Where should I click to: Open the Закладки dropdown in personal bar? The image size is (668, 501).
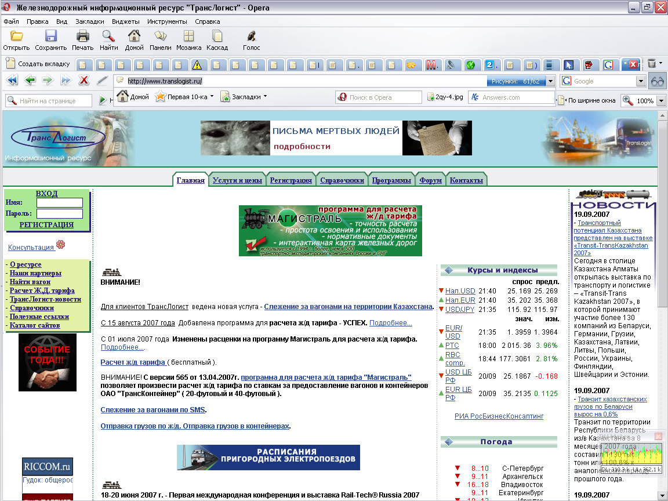244,97
